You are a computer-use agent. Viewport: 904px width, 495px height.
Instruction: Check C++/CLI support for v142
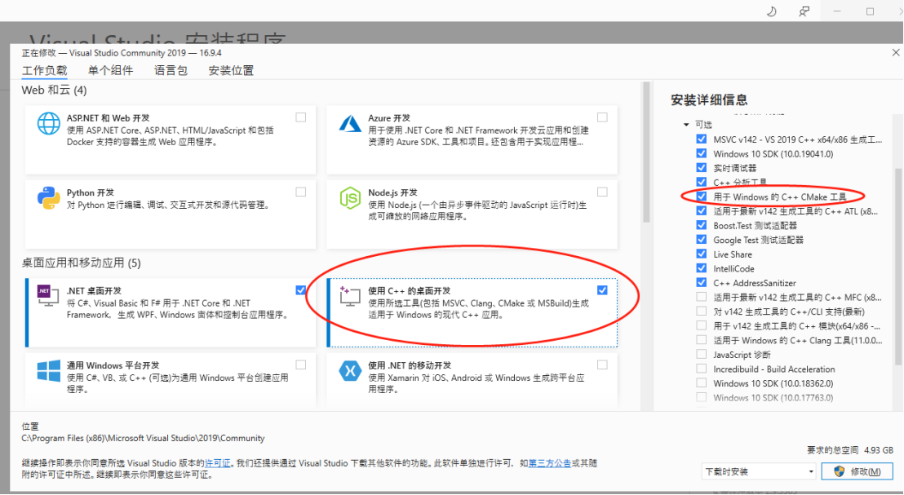point(701,312)
